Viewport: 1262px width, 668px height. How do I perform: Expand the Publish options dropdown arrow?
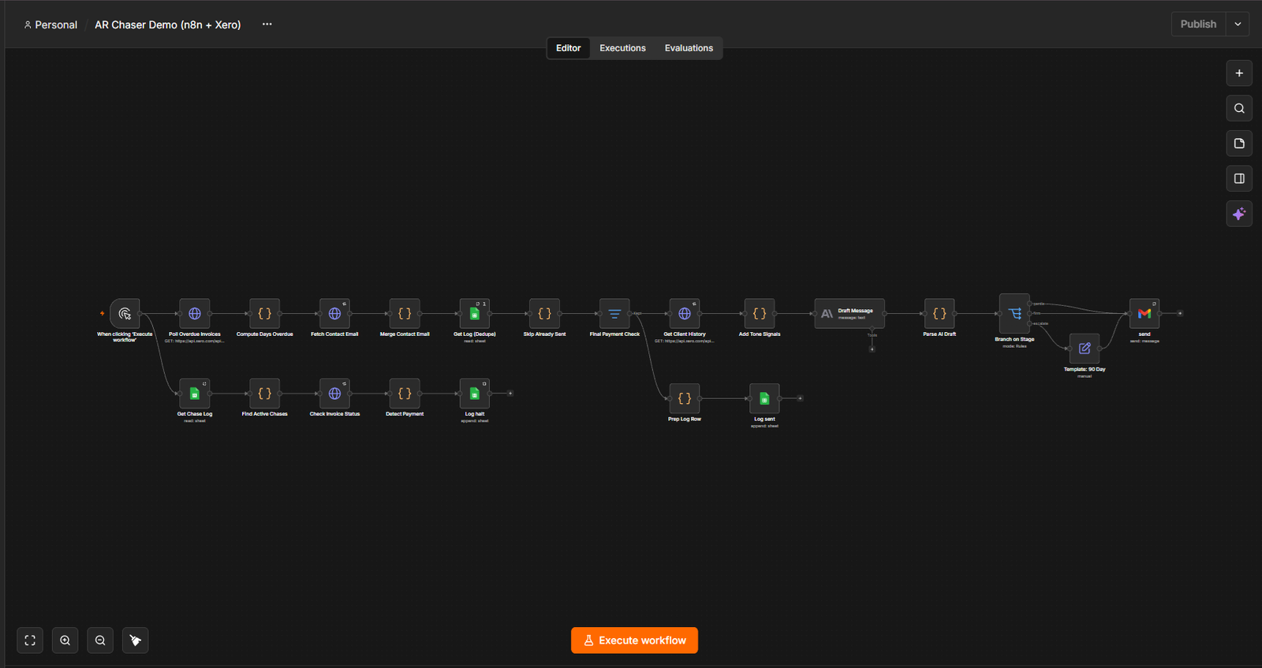pyautogui.click(x=1238, y=24)
